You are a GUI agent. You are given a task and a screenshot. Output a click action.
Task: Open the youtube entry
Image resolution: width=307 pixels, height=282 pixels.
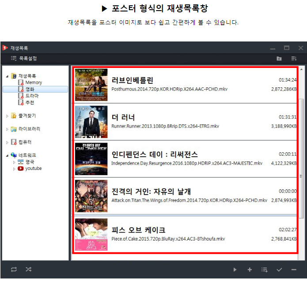34,169
